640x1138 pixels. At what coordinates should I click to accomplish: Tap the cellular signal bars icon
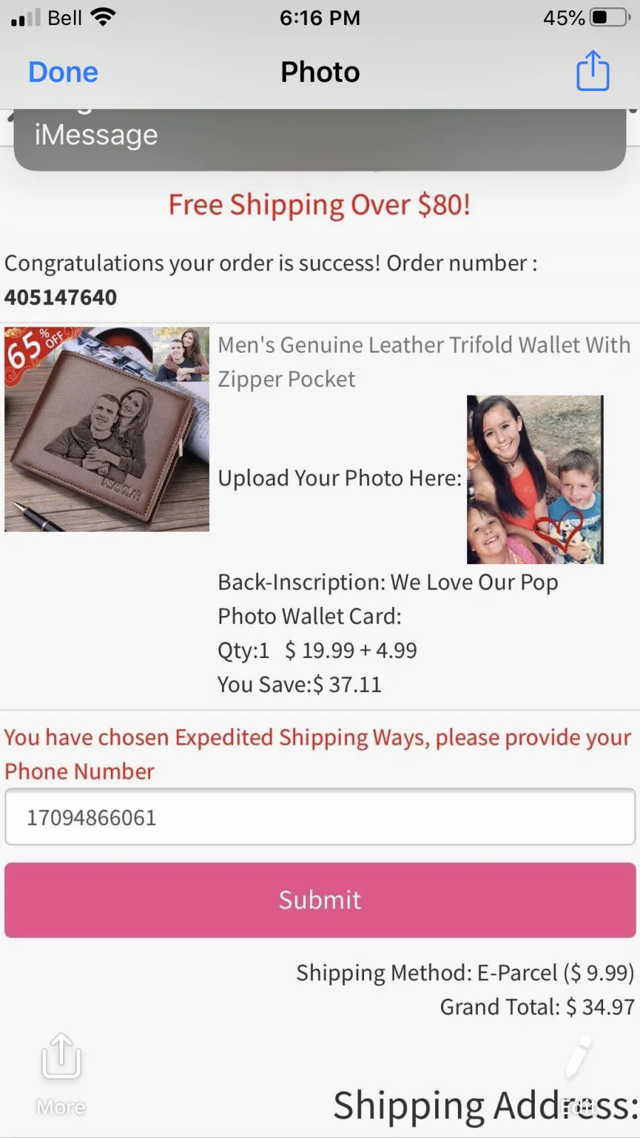[26, 18]
